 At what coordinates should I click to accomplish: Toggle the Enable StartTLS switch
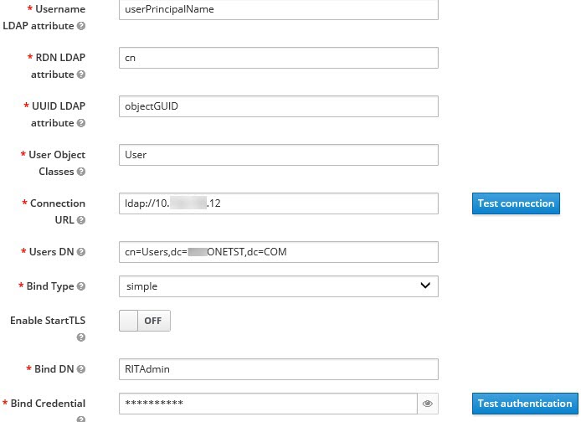145,321
